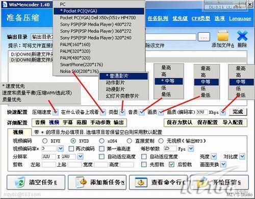The width and height of the screenshot is (255, 199).
Task: Select Pocket PC(QVGA) device entry
Action: (99, 11)
